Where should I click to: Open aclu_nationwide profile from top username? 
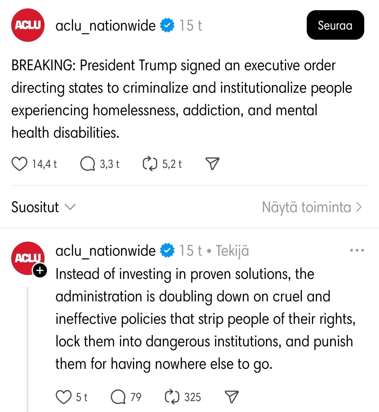click(x=106, y=26)
